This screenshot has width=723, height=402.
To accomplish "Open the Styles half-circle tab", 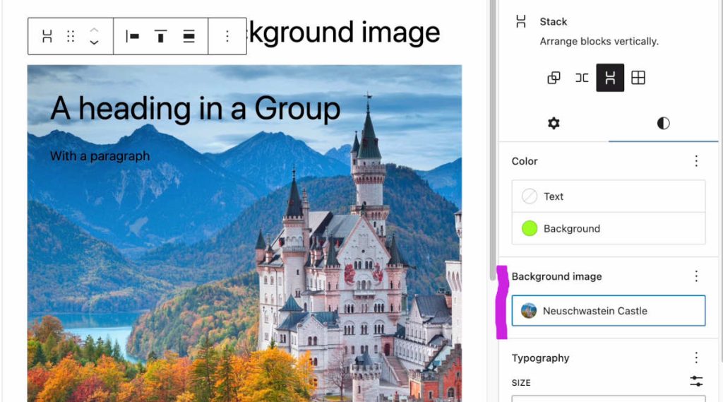I will click(x=663, y=123).
